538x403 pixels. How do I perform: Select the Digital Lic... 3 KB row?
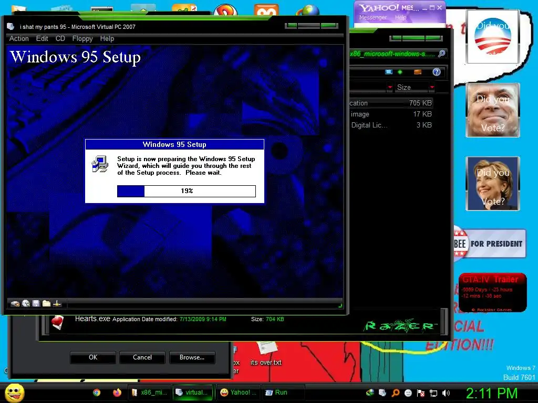coord(391,125)
